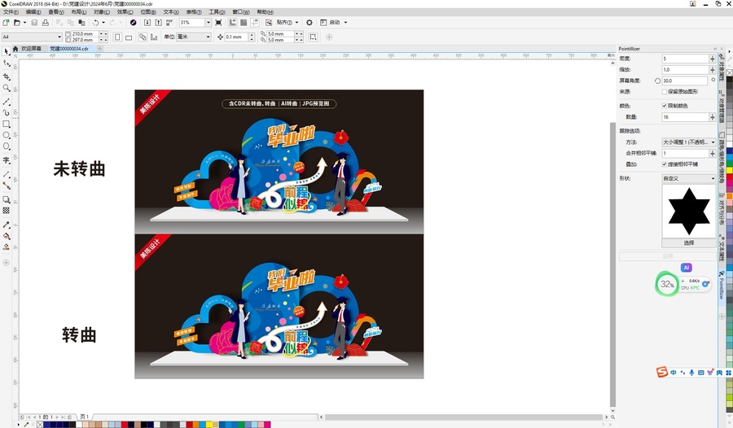Select the Crop tool
The width and height of the screenshot is (733, 428).
click(6, 76)
